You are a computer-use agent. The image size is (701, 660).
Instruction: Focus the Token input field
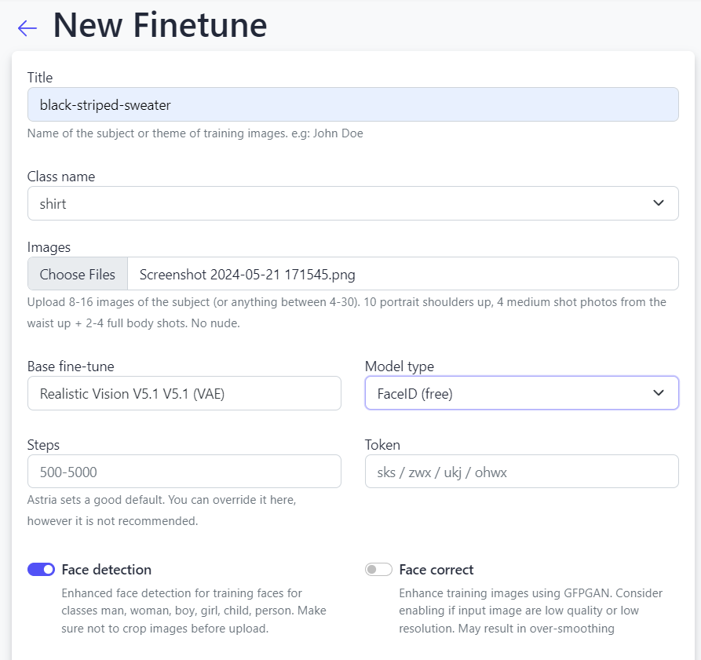521,472
